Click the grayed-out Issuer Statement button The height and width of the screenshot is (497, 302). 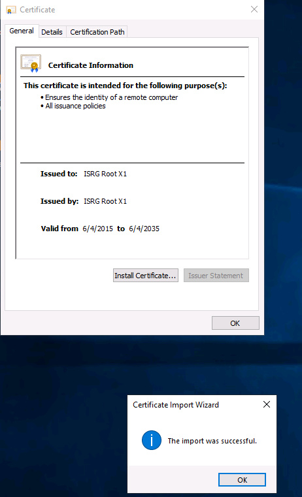coord(216,276)
